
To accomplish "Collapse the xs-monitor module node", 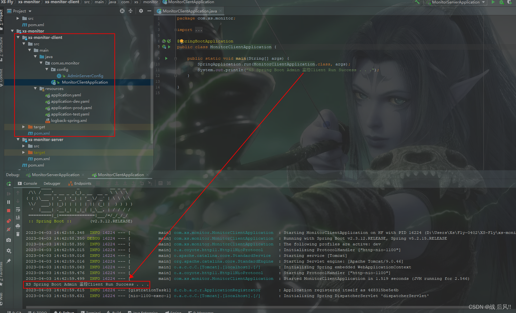I will [12, 31].
